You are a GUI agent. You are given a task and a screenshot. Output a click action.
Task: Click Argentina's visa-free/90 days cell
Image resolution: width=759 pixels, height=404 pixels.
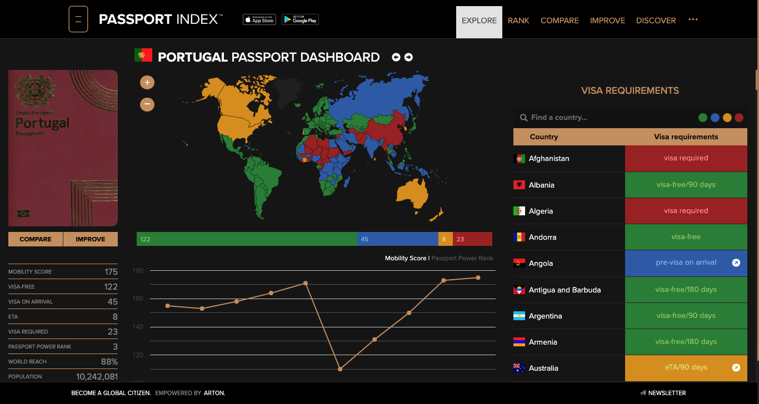click(x=686, y=316)
